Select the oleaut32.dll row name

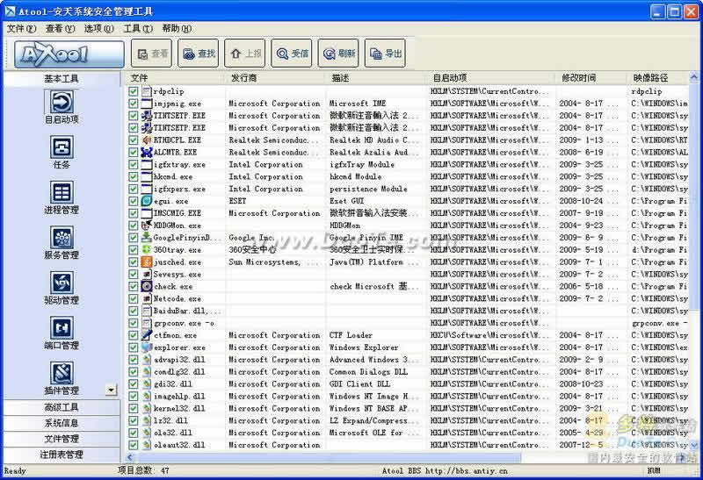[179, 445]
